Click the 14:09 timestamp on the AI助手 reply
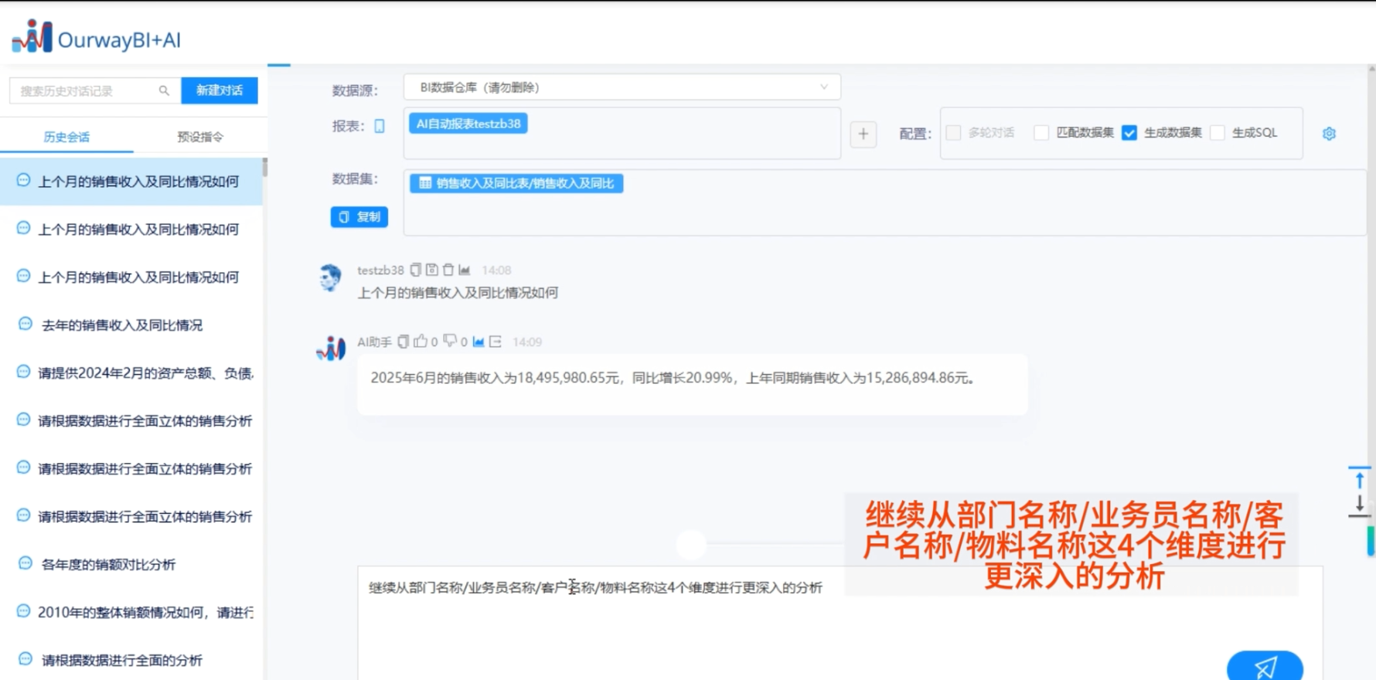This screenshot has height=680, width=1376. click(527, 342)
